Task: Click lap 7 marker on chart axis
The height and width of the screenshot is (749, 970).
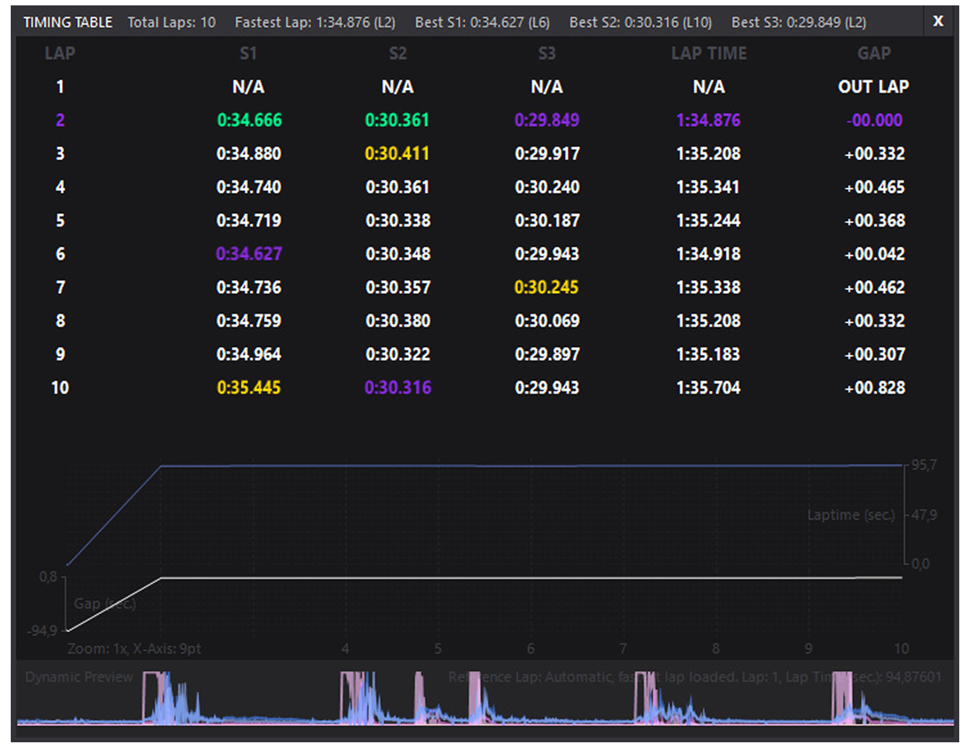Action: (623, 649)
